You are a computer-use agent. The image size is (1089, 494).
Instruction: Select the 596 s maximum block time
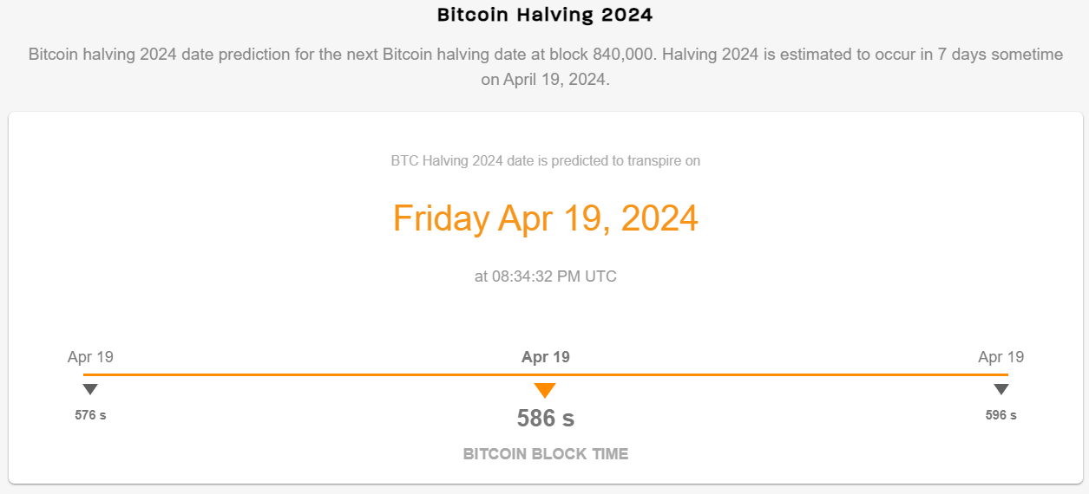[1001, 415]
